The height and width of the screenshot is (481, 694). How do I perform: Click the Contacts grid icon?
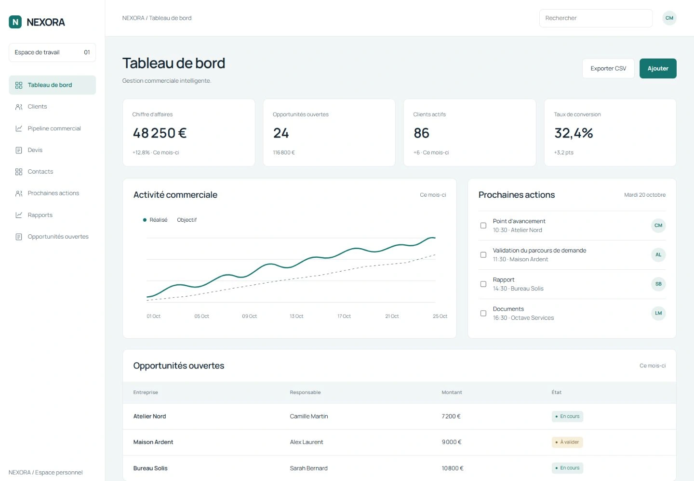[19, 172]
